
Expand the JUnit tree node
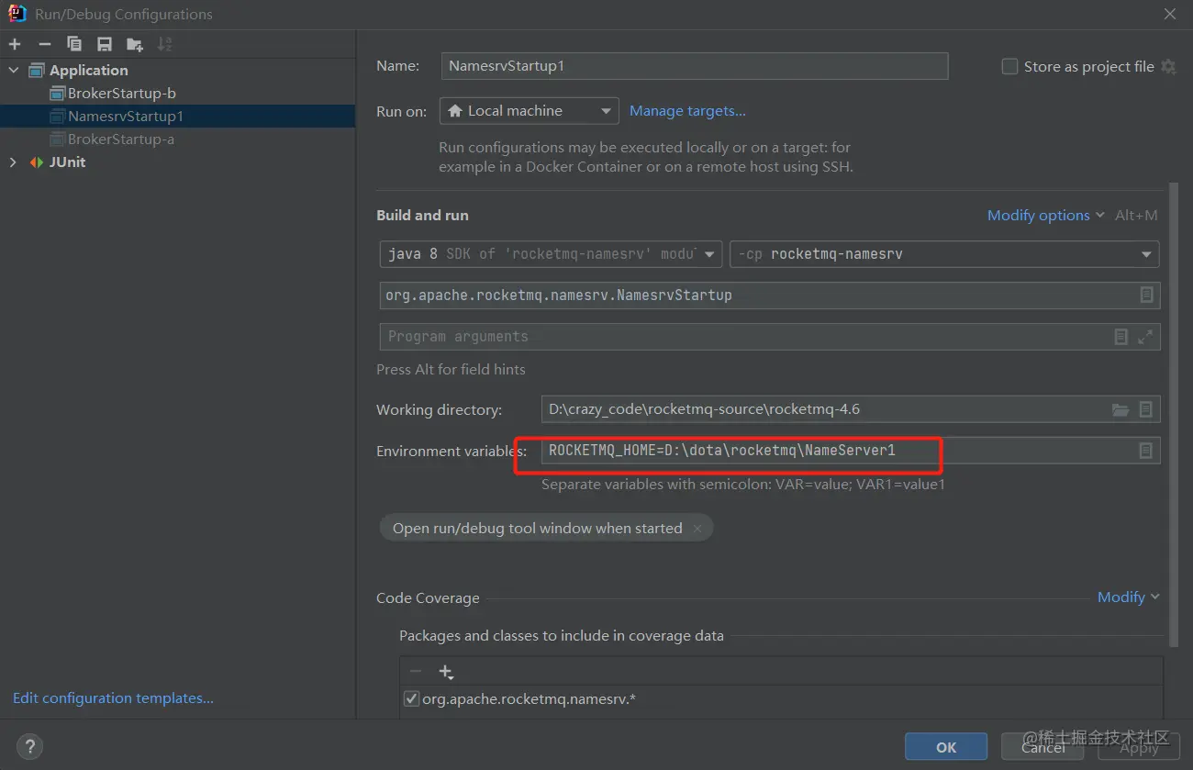click(13, 162)
